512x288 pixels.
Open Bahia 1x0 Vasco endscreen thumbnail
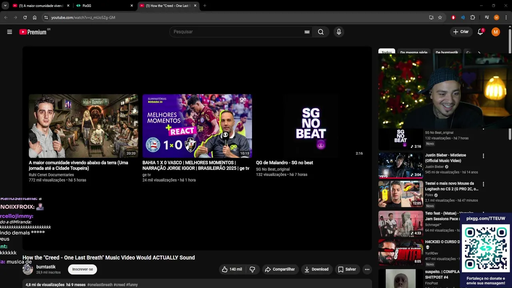(x=197, y=126)
